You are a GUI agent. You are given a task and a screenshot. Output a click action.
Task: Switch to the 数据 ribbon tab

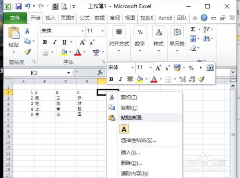pyautogui.click(x=99, y=18)
